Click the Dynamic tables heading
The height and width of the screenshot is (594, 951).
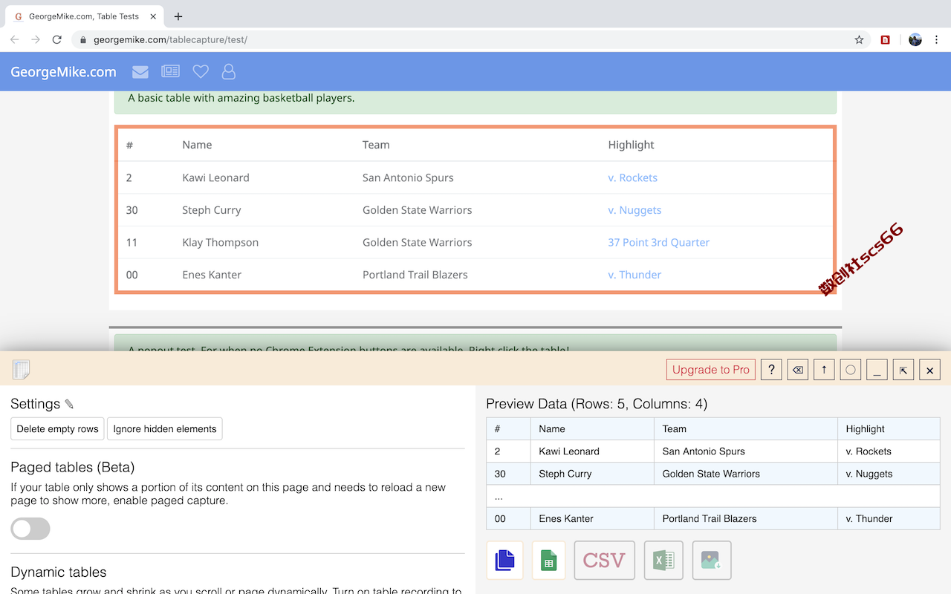[59, 572]
